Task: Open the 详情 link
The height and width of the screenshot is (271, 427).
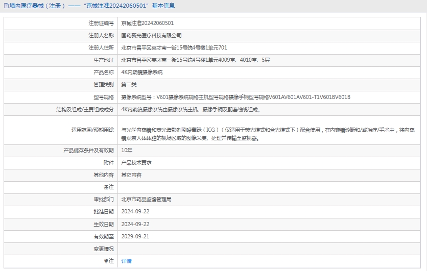Action: click(x=126, y=261)
